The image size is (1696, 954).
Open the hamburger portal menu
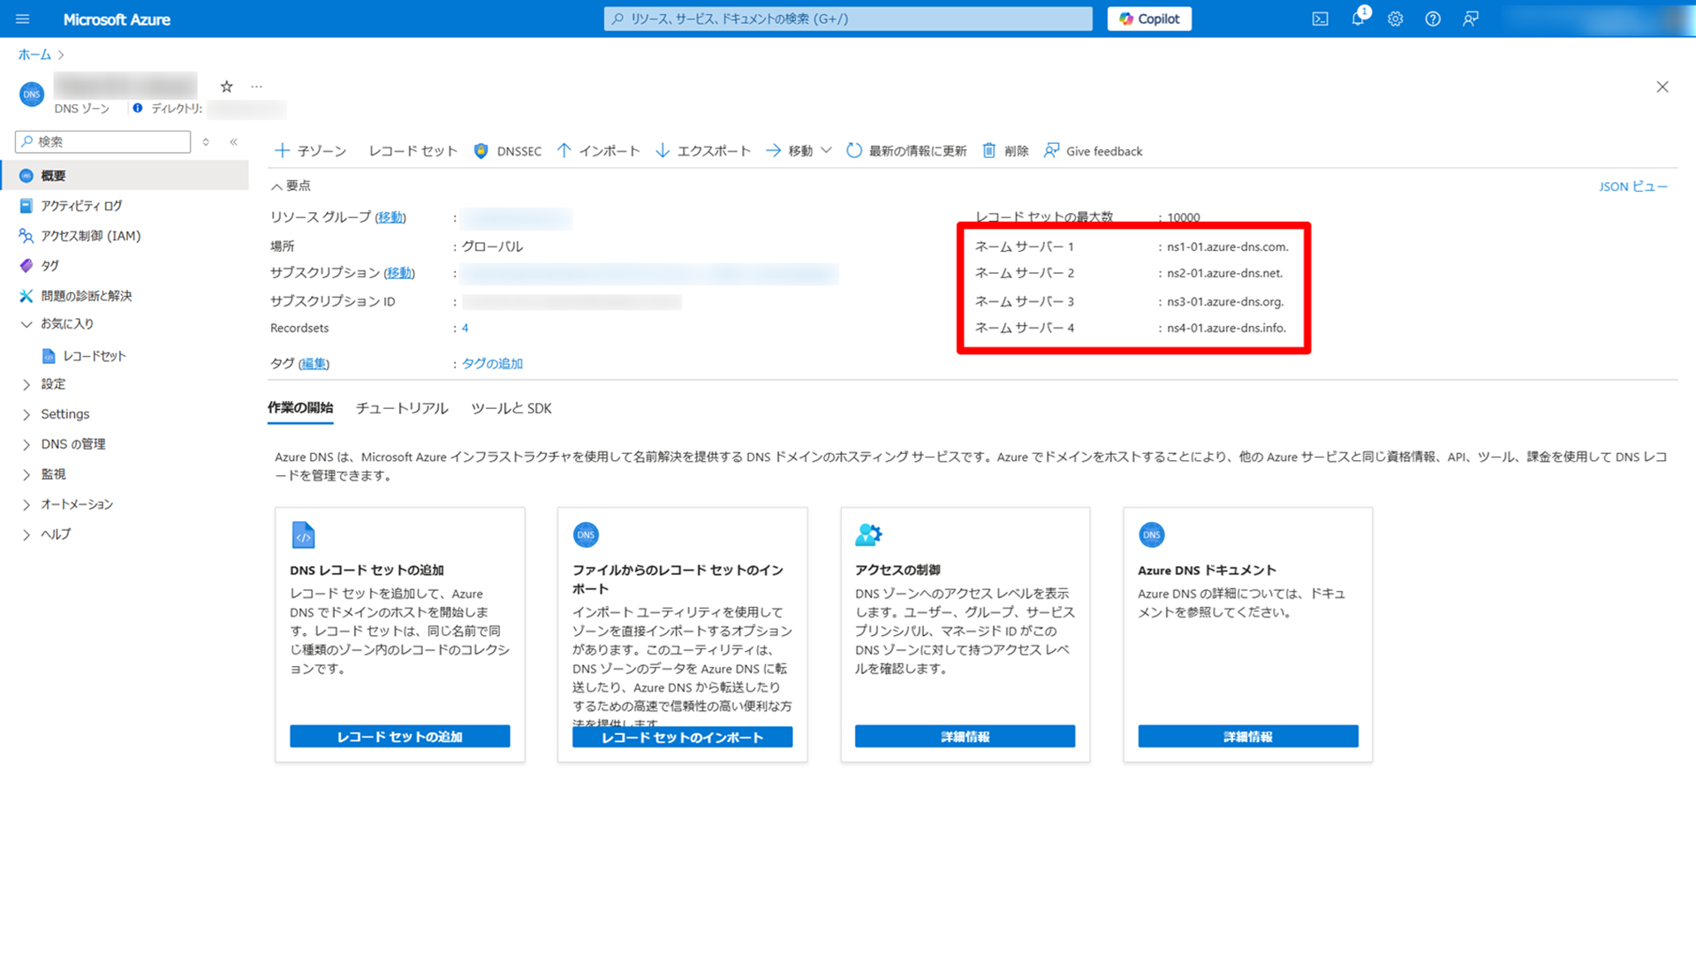(x=23, y=19)
